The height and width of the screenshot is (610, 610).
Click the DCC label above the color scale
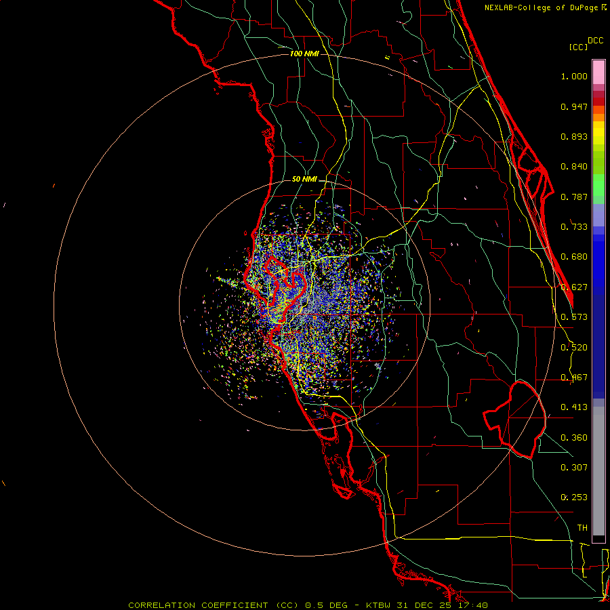point(595,41)
